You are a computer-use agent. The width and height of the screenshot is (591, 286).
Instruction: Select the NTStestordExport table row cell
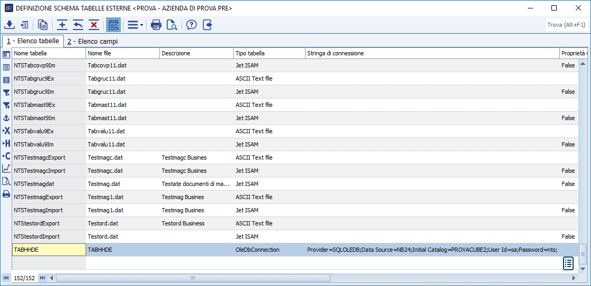click(x=49, y=223)
